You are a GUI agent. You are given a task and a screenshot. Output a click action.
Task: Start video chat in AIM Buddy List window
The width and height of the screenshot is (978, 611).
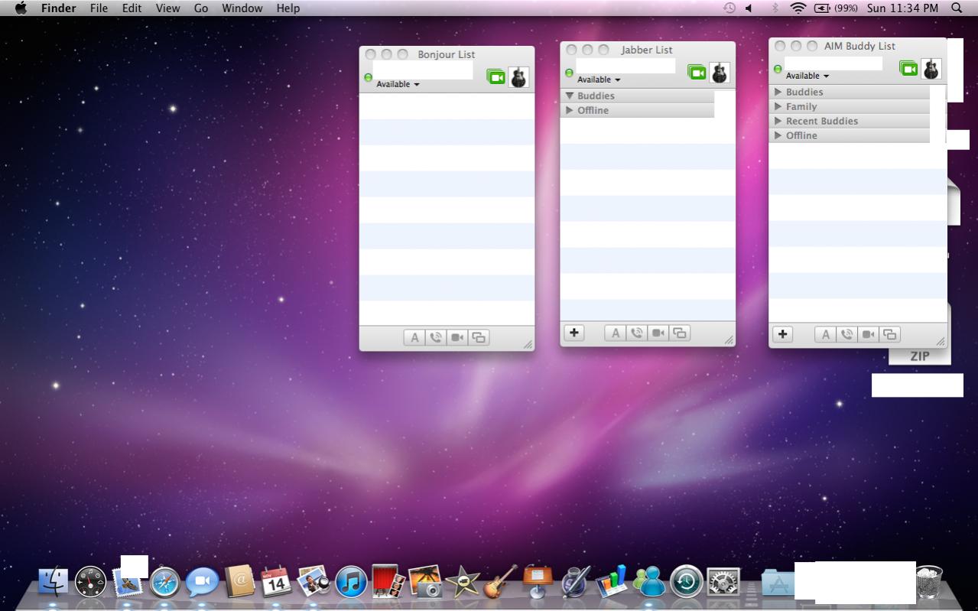coord(908,68)
